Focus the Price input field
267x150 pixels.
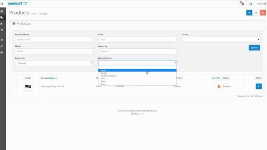(137, 40)
